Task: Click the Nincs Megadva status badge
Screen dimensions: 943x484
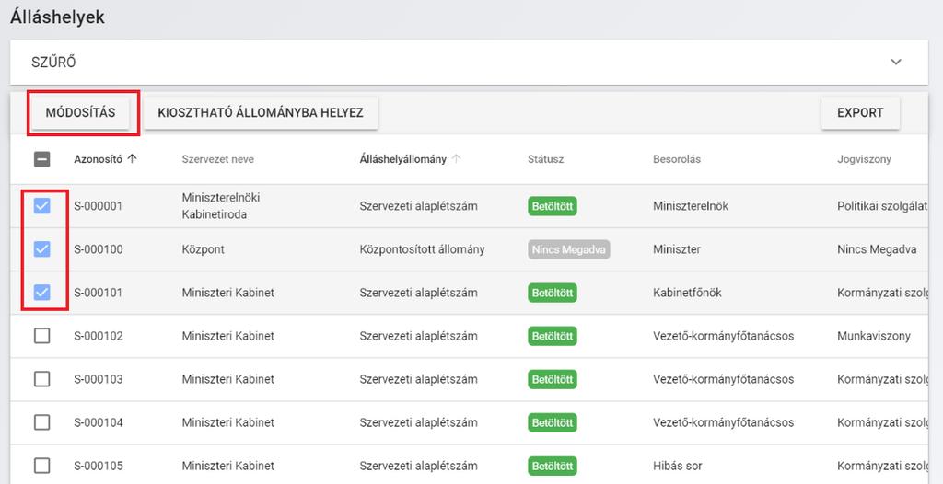Action: click(569, 249)
